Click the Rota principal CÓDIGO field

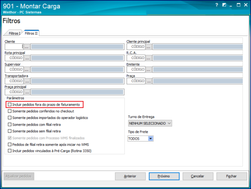(x=14, y=58)
